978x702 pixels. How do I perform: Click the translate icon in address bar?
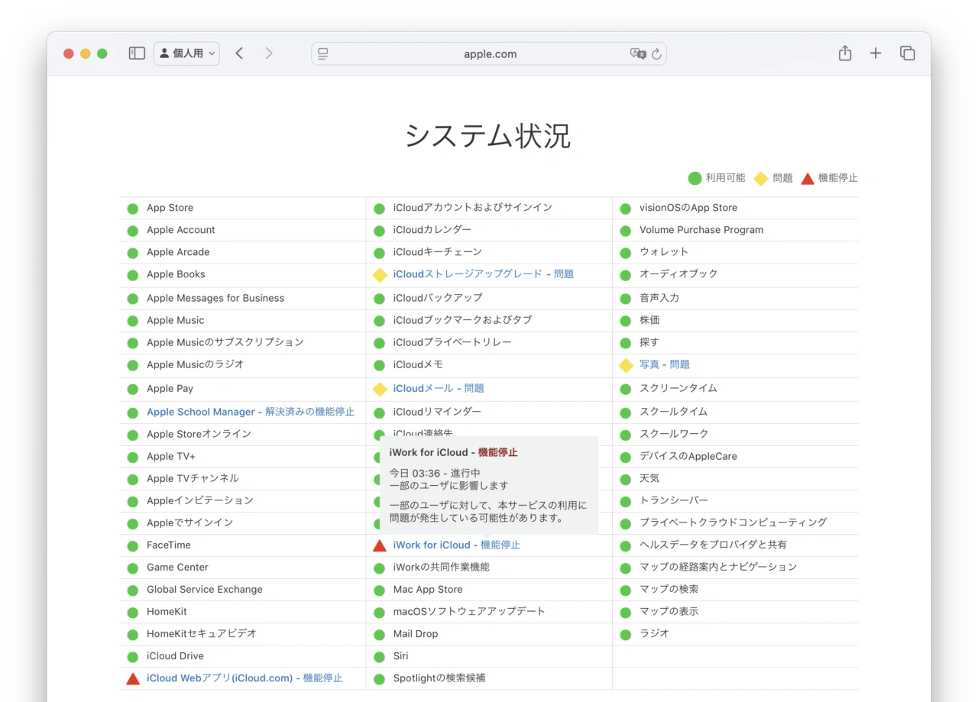pyautogui.click(x=637, y=53)
